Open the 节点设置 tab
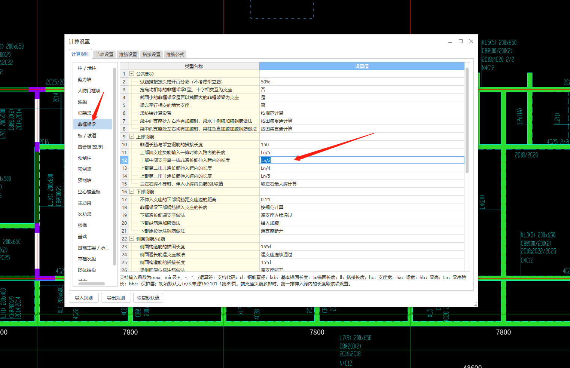 (104, 55)
